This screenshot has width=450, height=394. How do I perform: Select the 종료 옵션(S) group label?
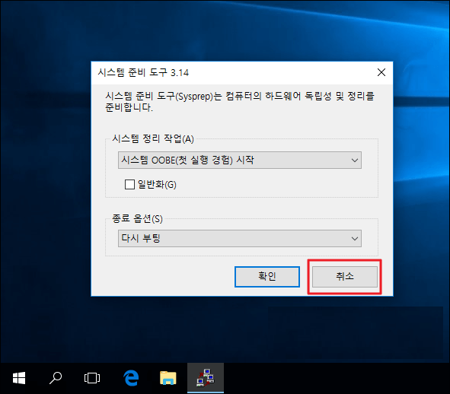click(137, 219)
